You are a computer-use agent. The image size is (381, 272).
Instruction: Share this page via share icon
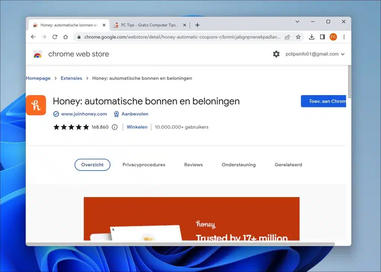point(288,37)
